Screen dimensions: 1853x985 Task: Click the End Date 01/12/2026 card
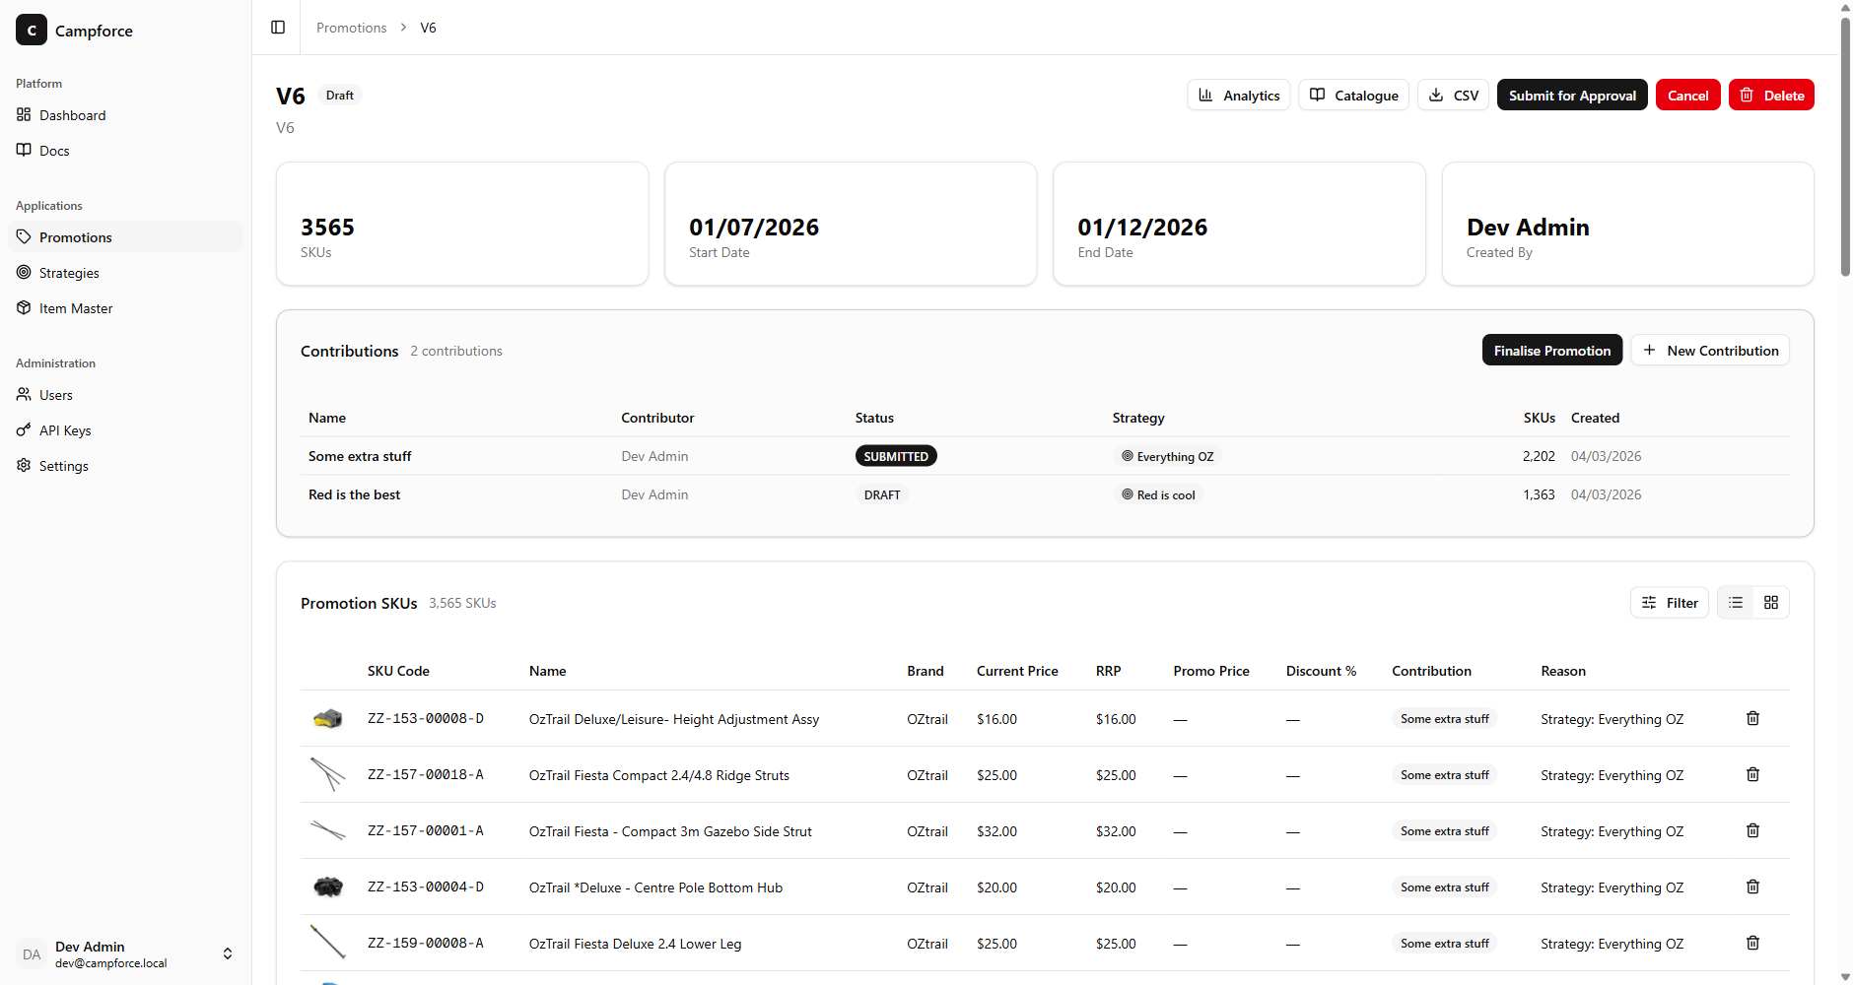1239,224
